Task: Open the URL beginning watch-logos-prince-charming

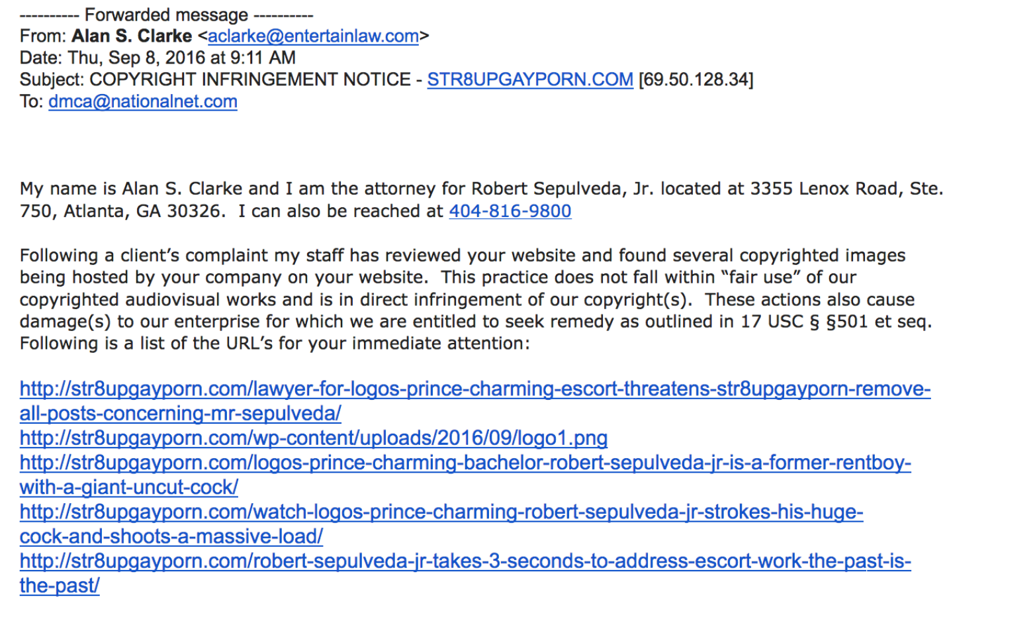Action: tap(441, 524)
